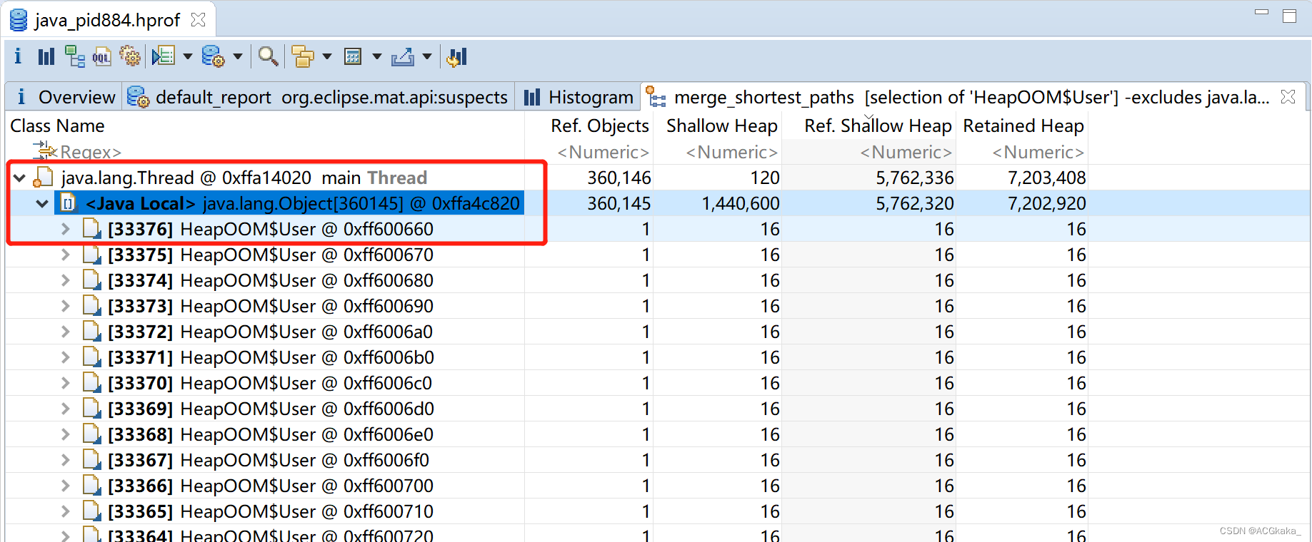Open dropdown next to Export icon
This screenshot has width=1312, height=542.
[427, 56]
